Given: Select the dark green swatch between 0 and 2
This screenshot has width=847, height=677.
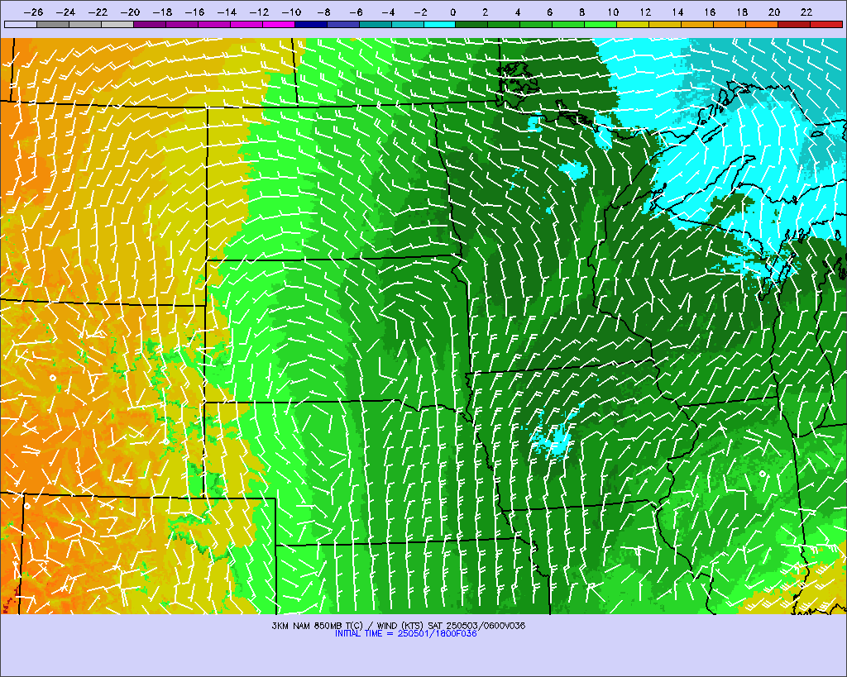Looking at the screenshot, I should pos(471,24).
